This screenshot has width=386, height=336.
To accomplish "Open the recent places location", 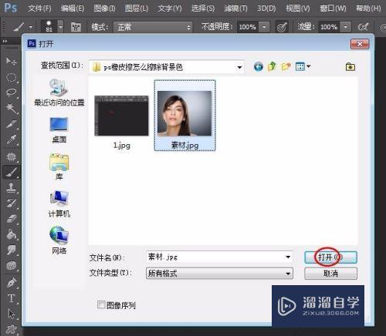I will click(59, 92).
